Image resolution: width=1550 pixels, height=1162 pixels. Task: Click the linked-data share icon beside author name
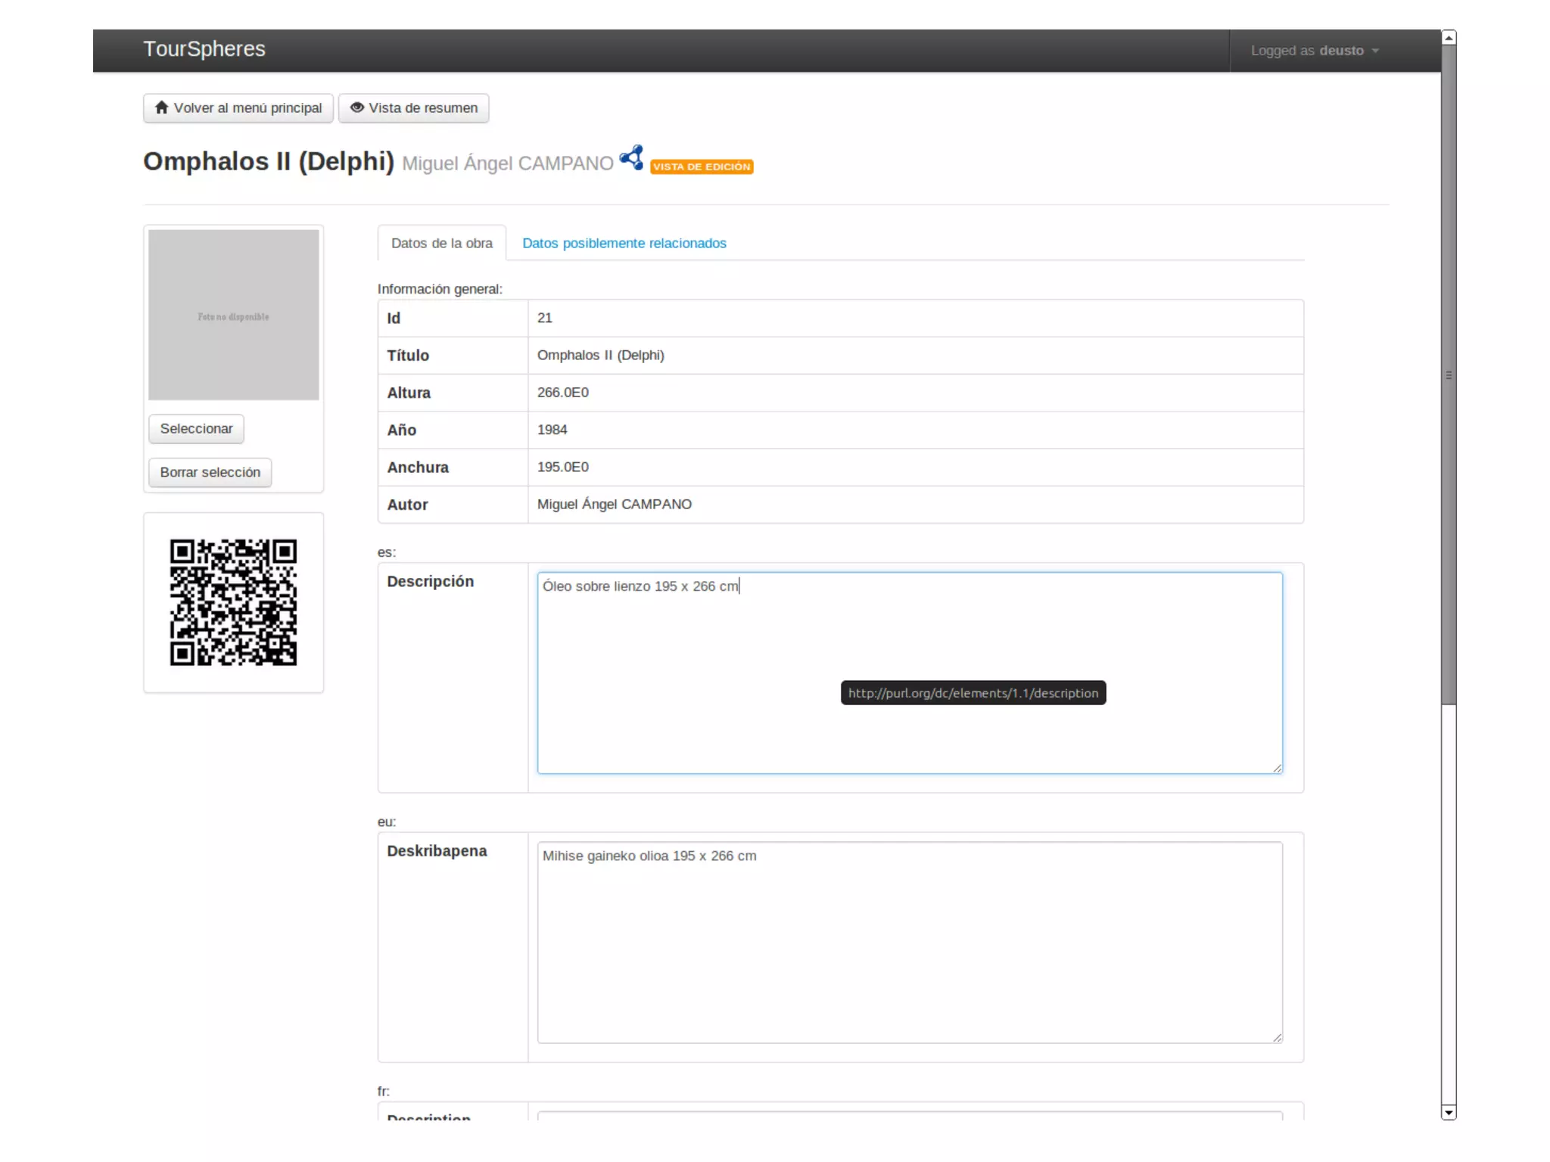tap(631, 158)
